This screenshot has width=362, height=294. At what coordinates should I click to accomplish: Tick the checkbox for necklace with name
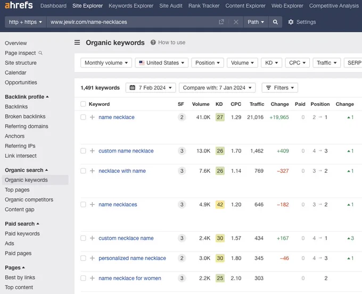point(83,171)
